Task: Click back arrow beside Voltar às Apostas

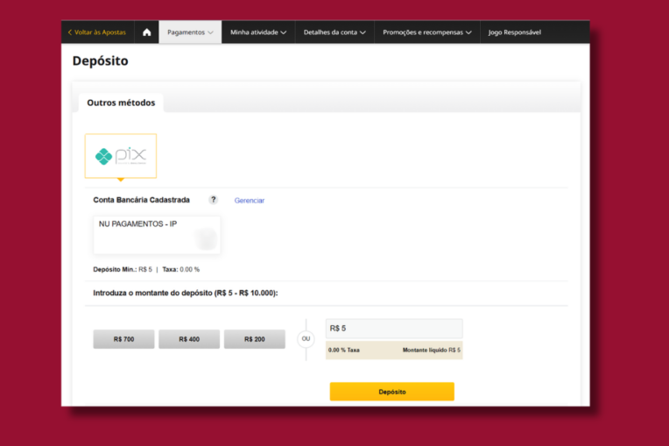Action: (70, 32)
